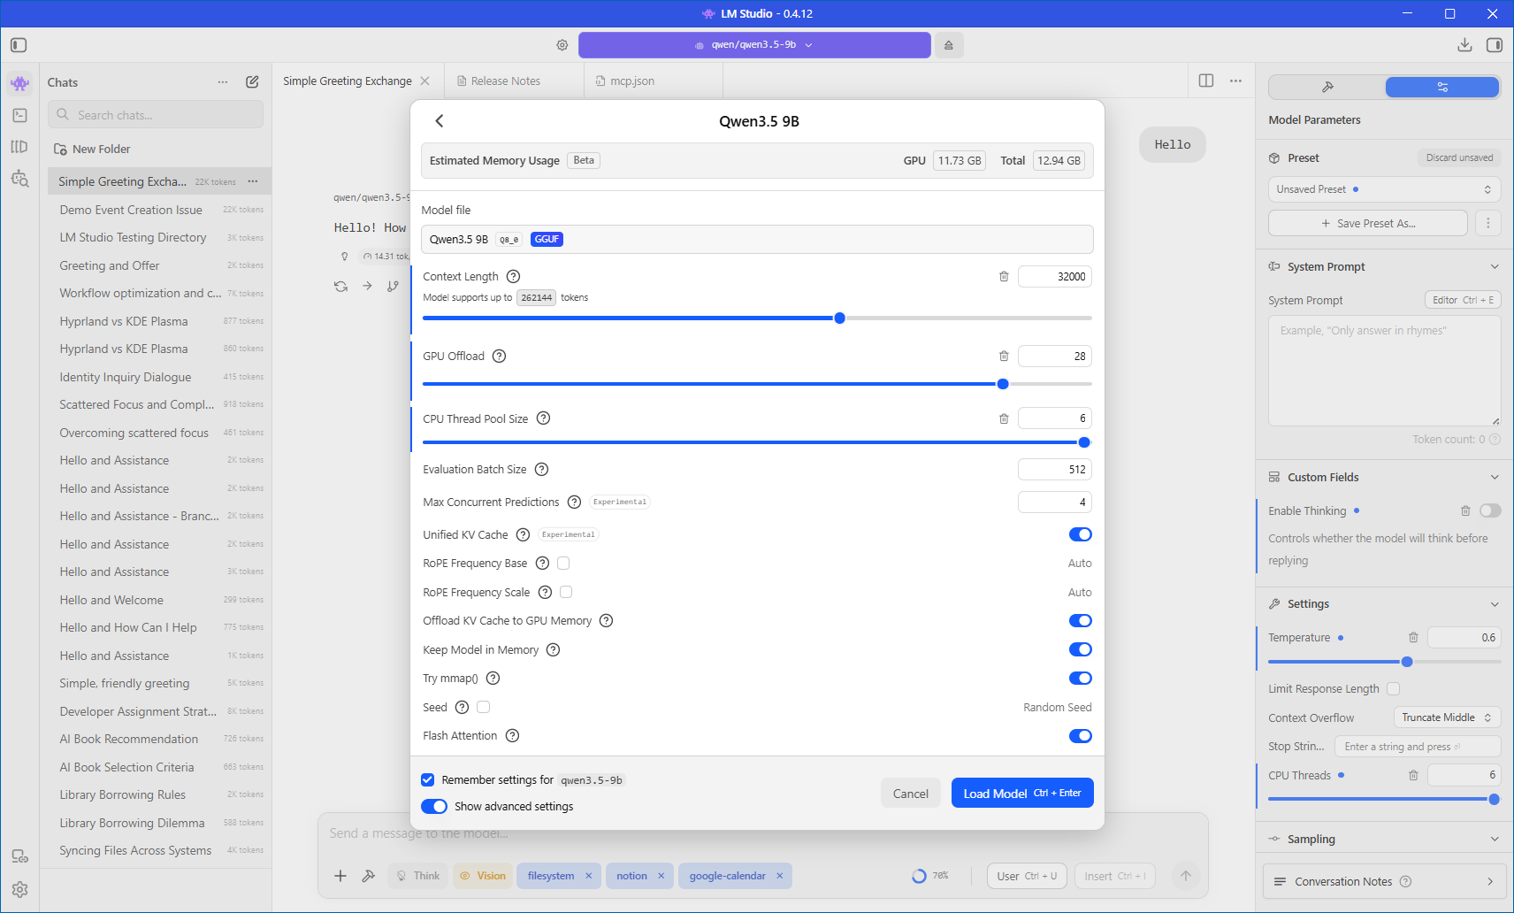Check Limit Response Length box
This screenshot has height=913, width=1514.
[x=1394, y=688]
